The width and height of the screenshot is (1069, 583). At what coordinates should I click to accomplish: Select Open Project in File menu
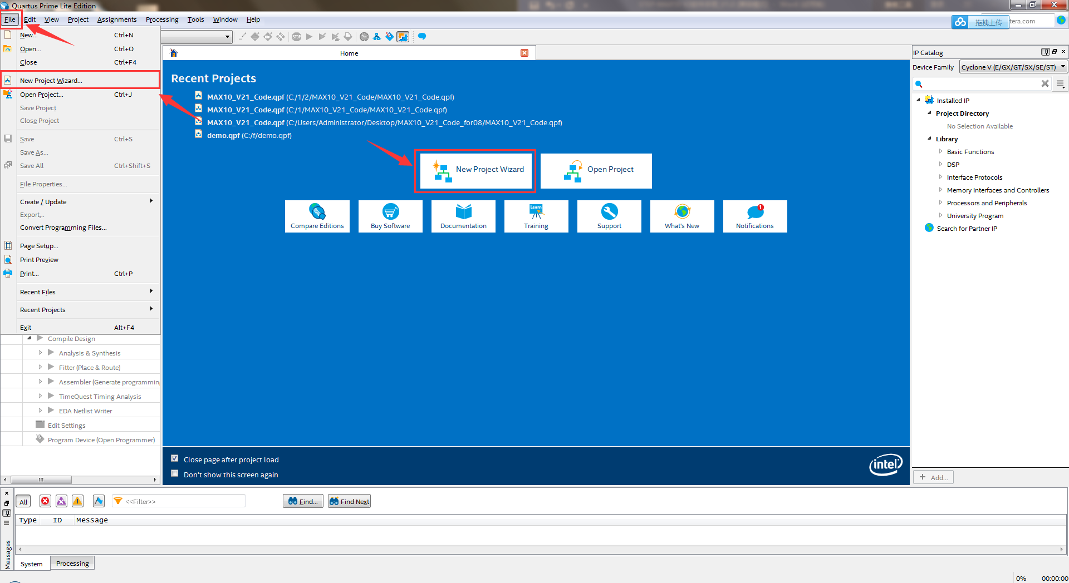point(81,95)
